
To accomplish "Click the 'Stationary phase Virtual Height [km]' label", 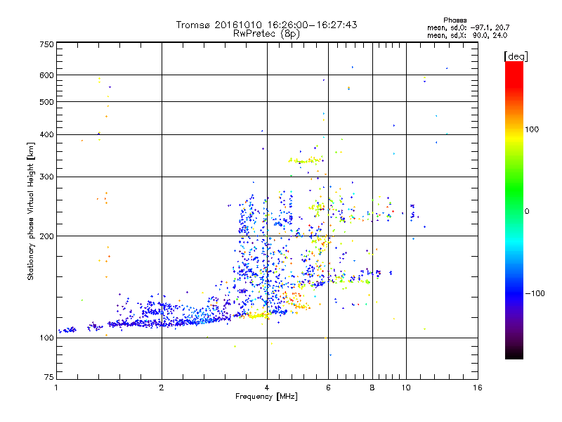I will click(x=31, y=211).
